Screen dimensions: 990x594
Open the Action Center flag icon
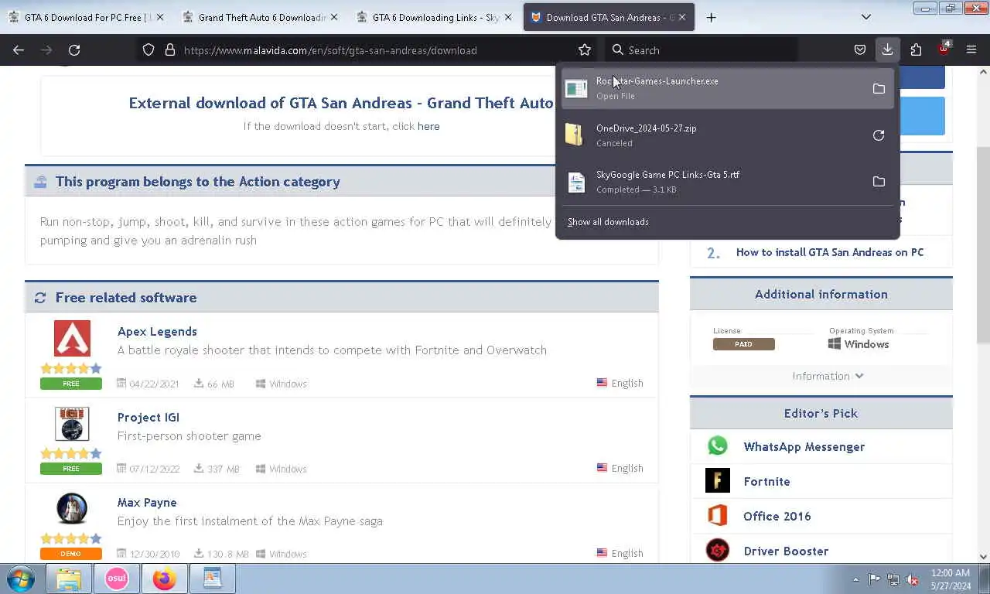click(874, 579)
